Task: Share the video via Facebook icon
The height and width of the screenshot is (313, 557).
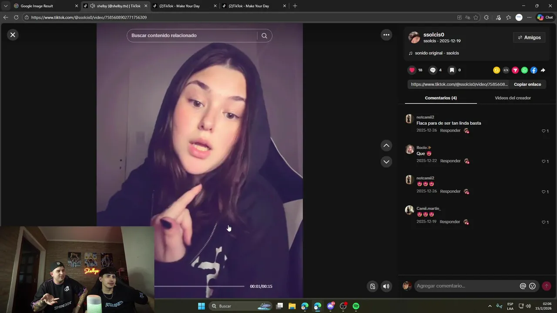Action: (x=534, y=70)
